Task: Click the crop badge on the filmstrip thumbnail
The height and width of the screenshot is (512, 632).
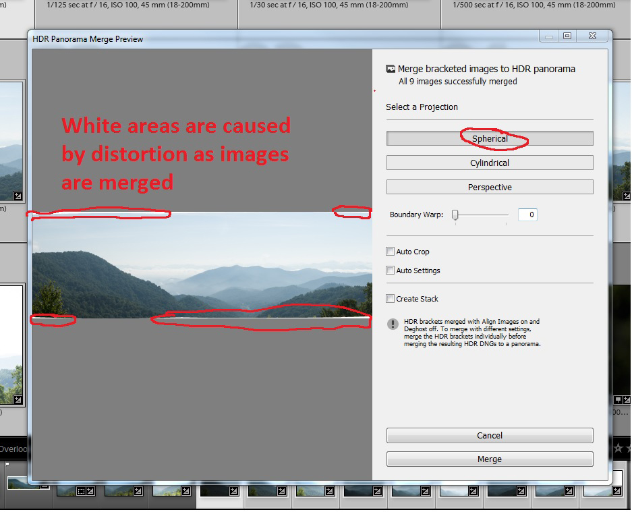Action: coord(82,491)
